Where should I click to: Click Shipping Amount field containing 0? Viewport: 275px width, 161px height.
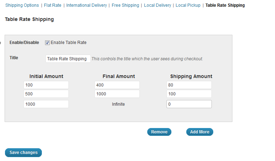(189, 104)
